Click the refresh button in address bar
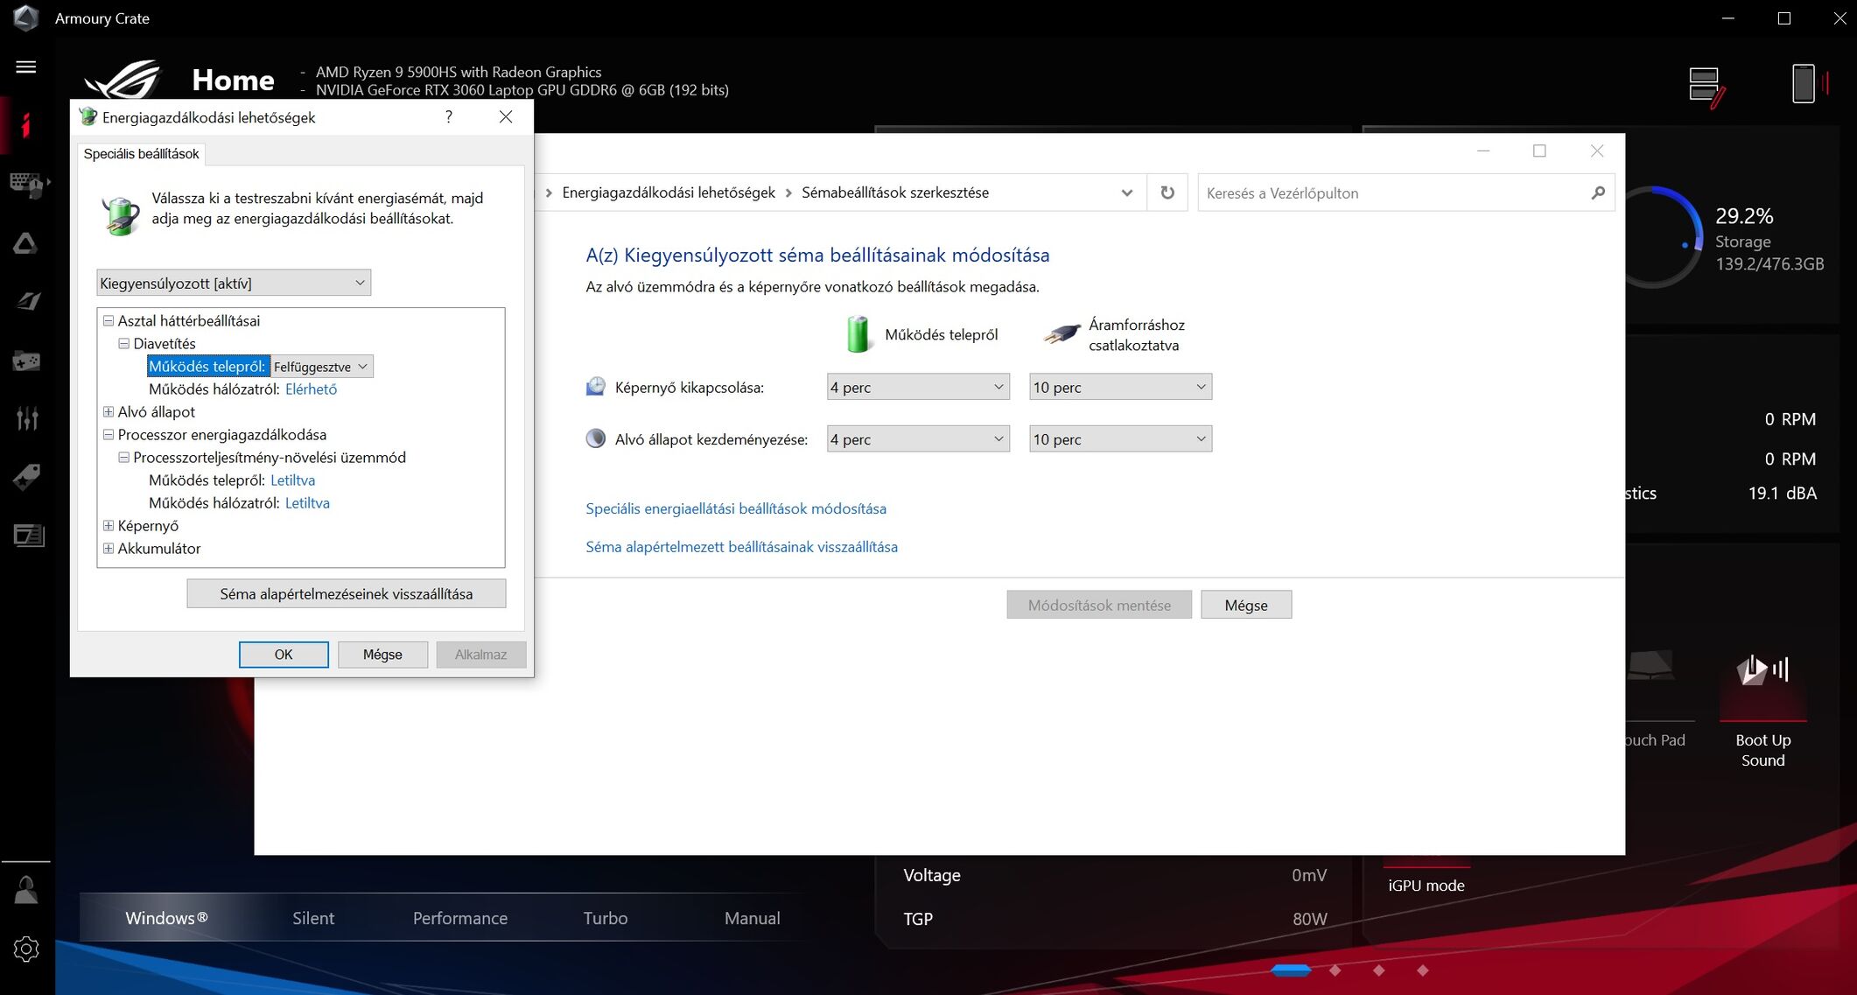This screenshot has height=995, width=1857. (1167, 193)
